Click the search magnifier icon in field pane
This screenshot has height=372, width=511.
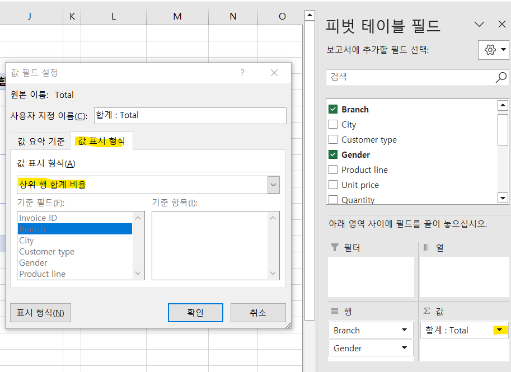pos(501,77)
